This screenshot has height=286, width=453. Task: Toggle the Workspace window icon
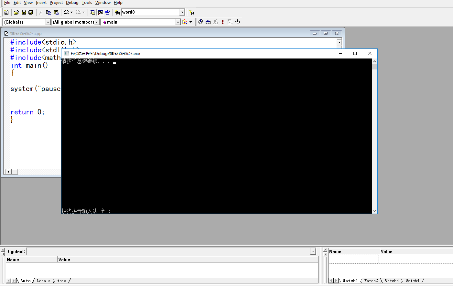coord(92,12)
